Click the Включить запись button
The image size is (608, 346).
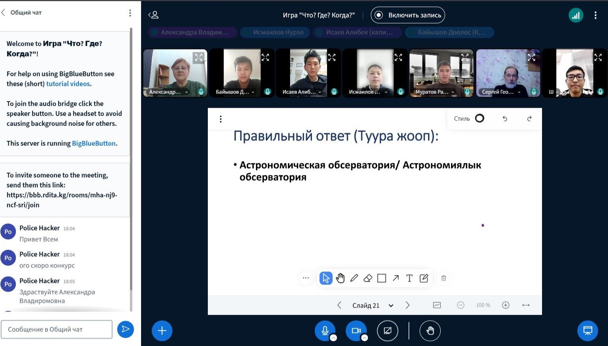click(408, 15)
